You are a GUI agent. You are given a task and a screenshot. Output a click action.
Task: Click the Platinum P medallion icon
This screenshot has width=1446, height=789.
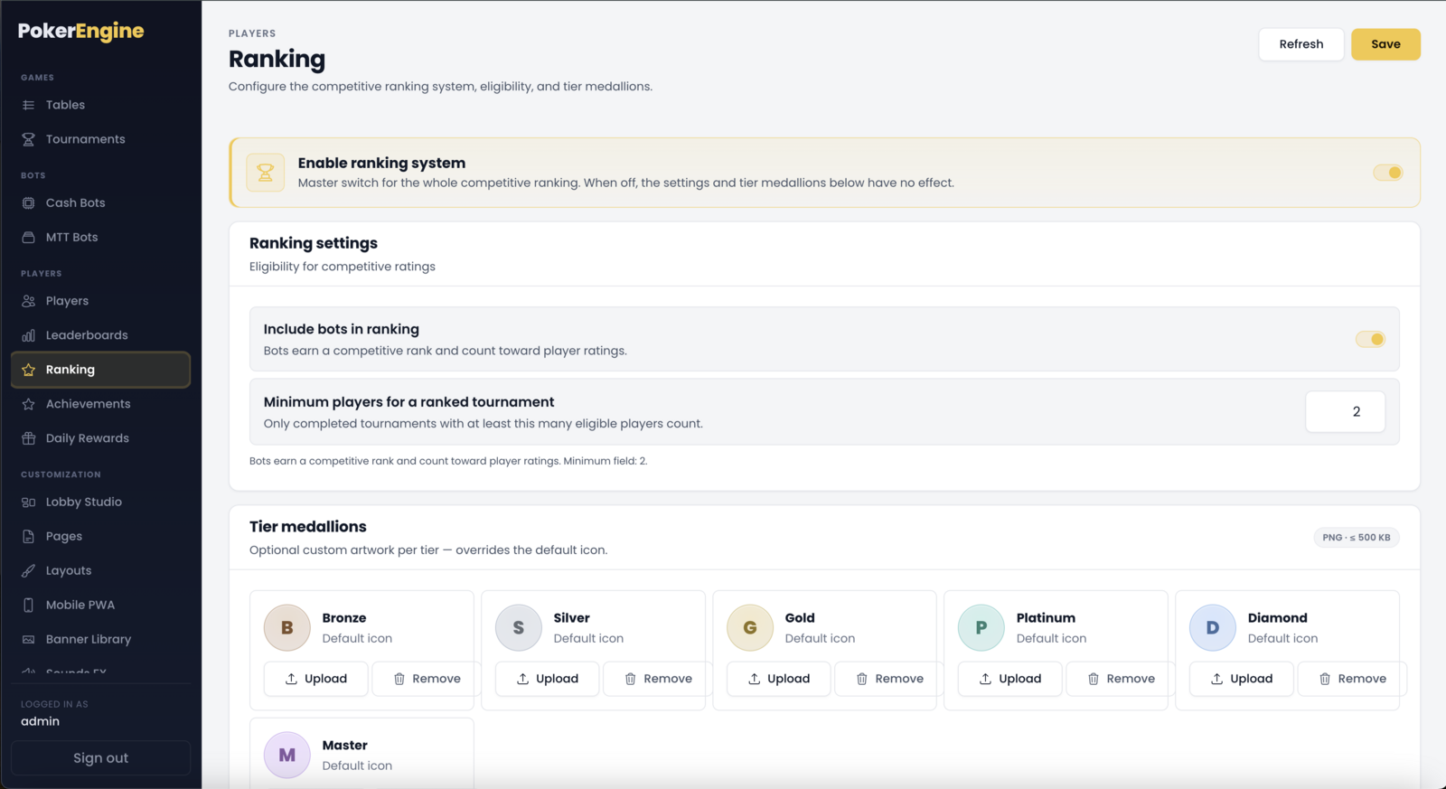[x=981, y=628]
